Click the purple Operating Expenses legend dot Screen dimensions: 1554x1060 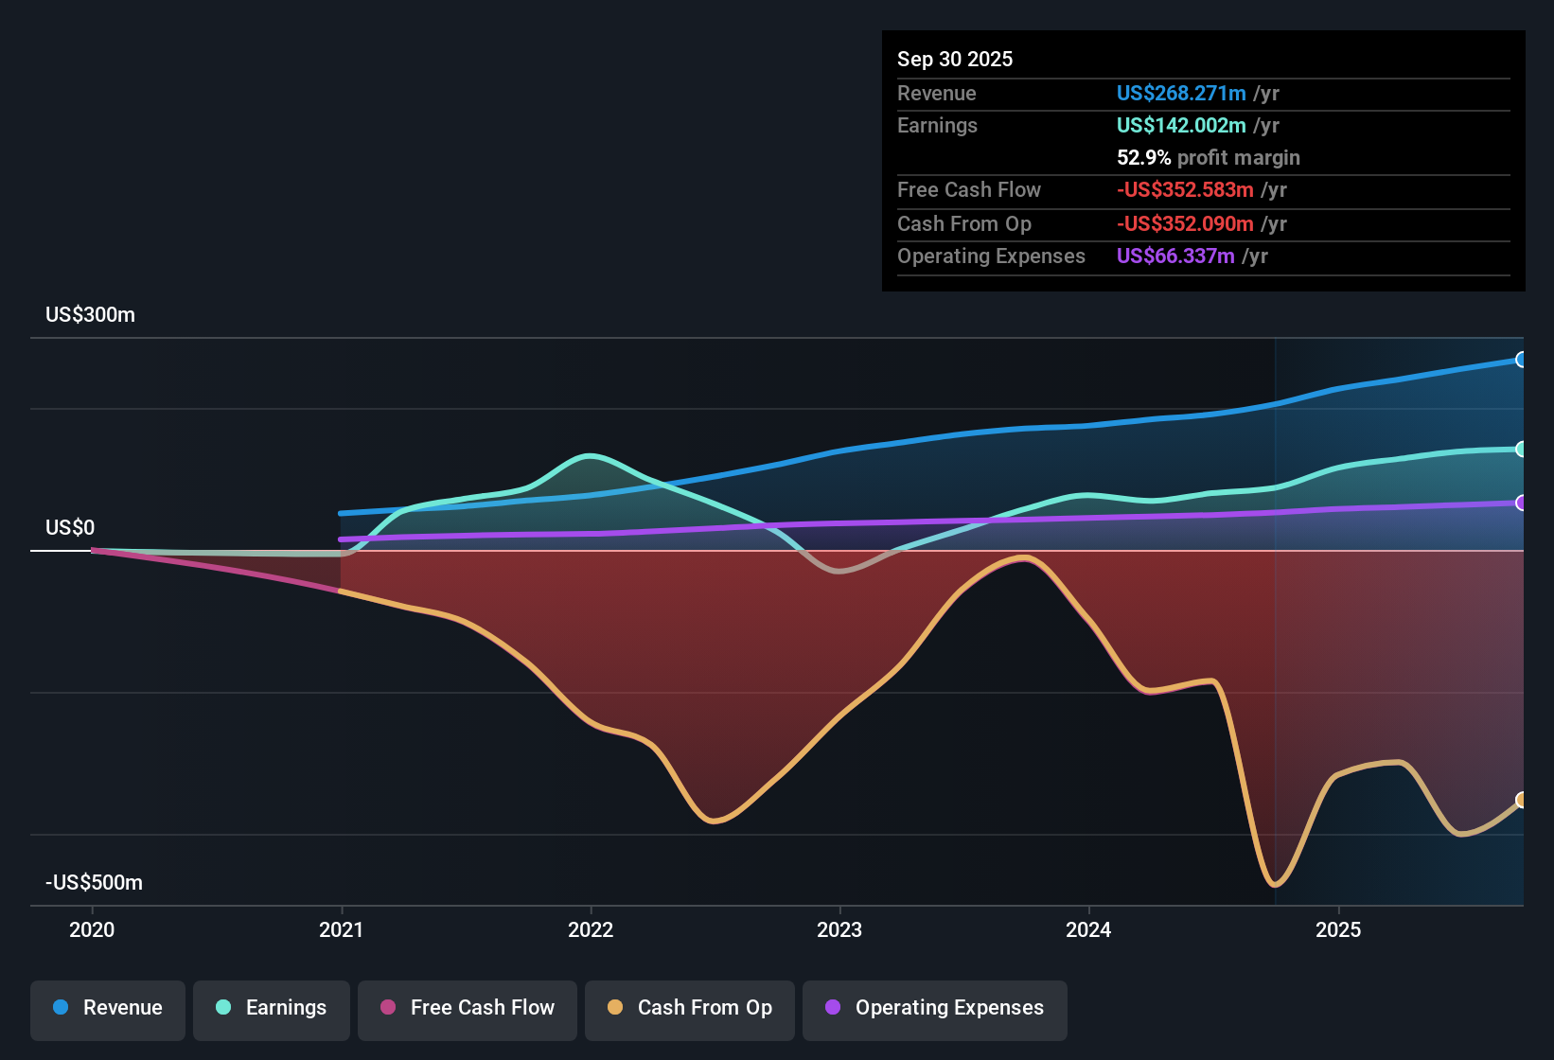pyautogui.click(x=830, y=1009)
